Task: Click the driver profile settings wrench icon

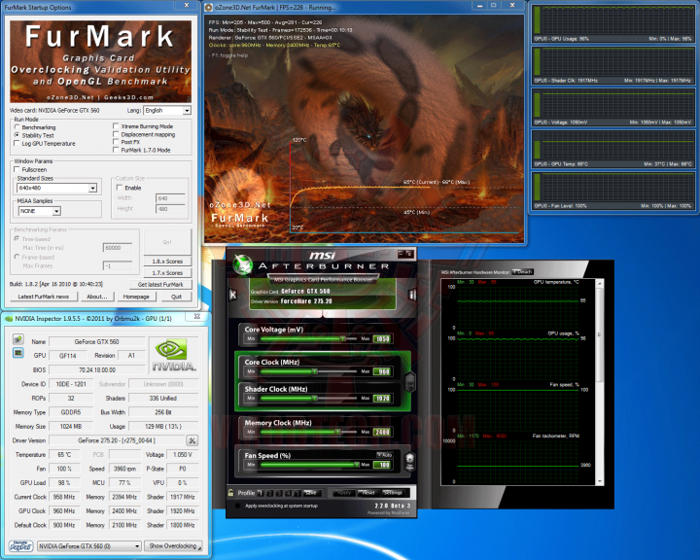Action: (192, 440)
